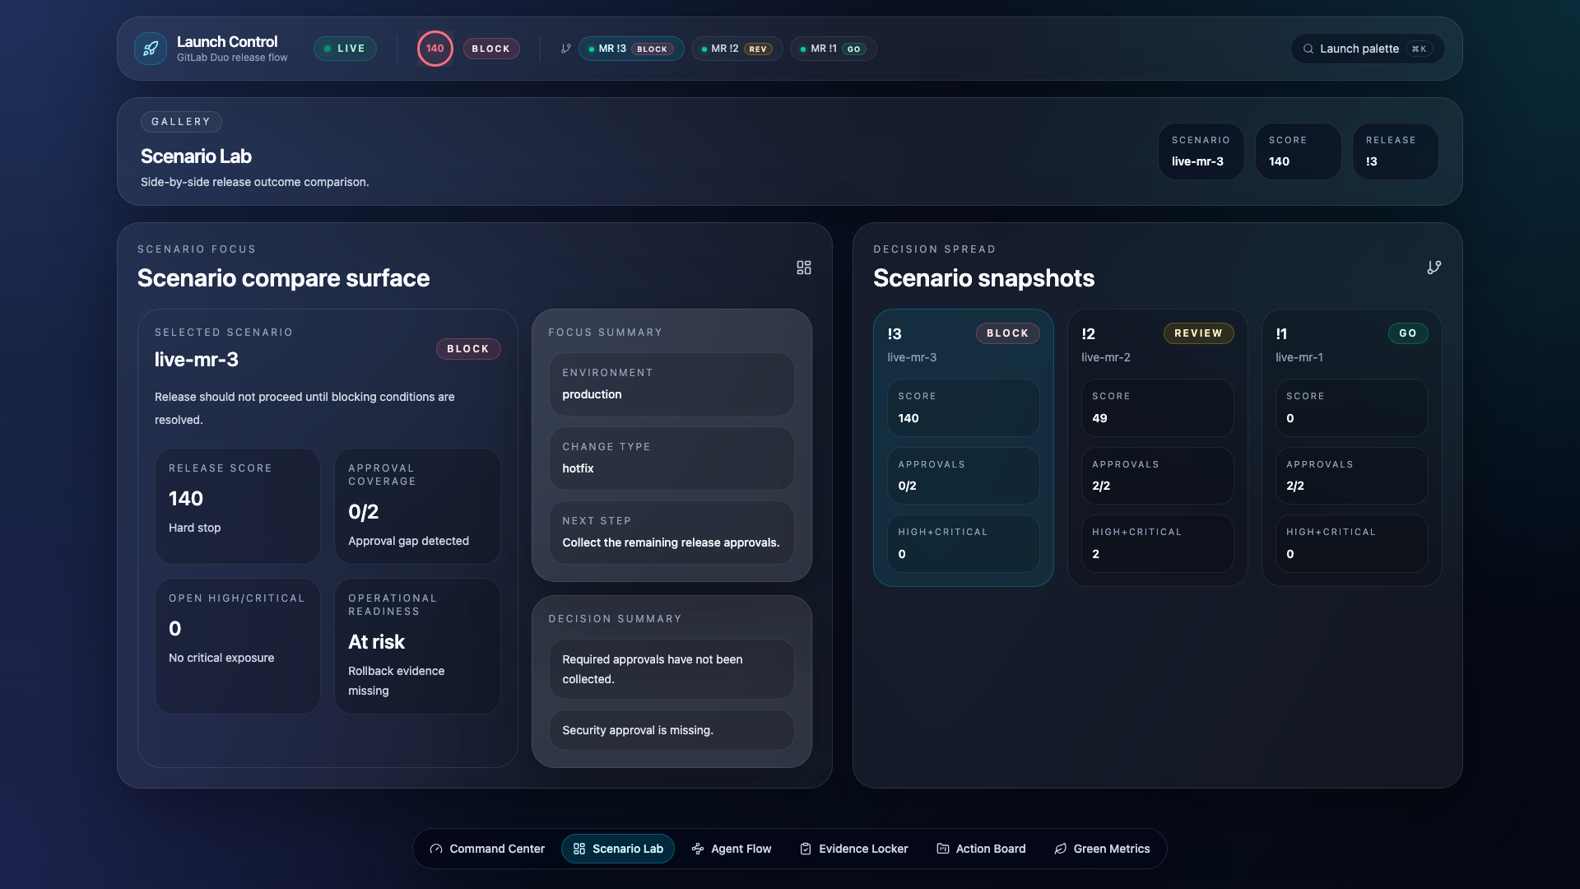Screen dimensions: 1580x889
Task: Click the Command Center gauge icon
Action: coord(436,849)
